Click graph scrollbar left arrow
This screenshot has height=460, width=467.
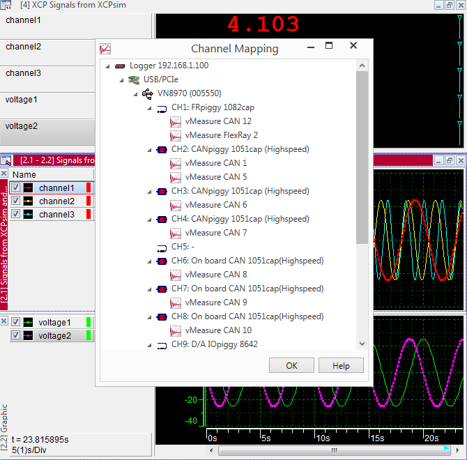point(211,450)
